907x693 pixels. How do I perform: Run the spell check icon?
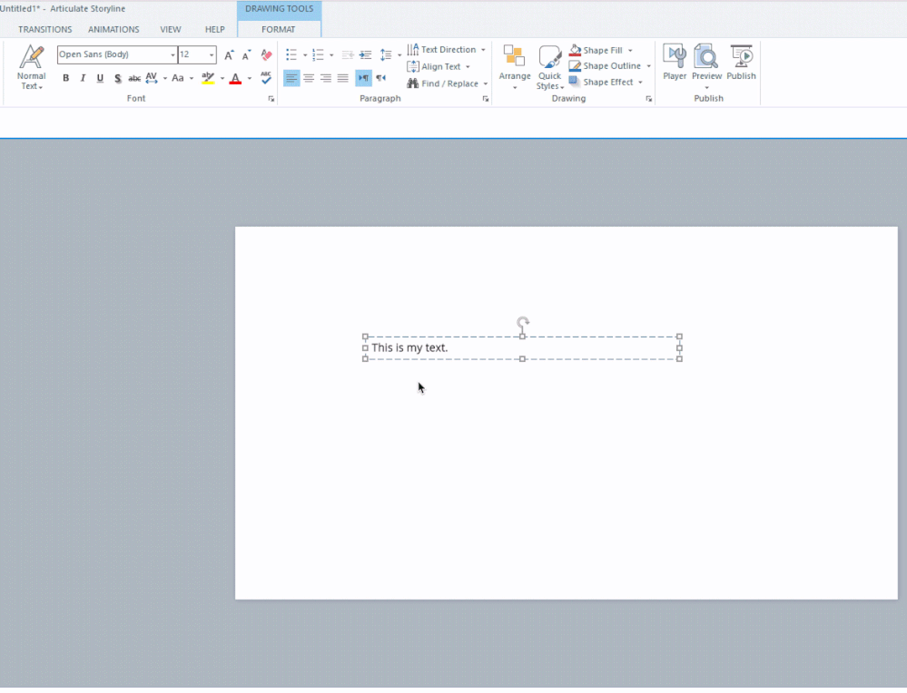point(266,78)
